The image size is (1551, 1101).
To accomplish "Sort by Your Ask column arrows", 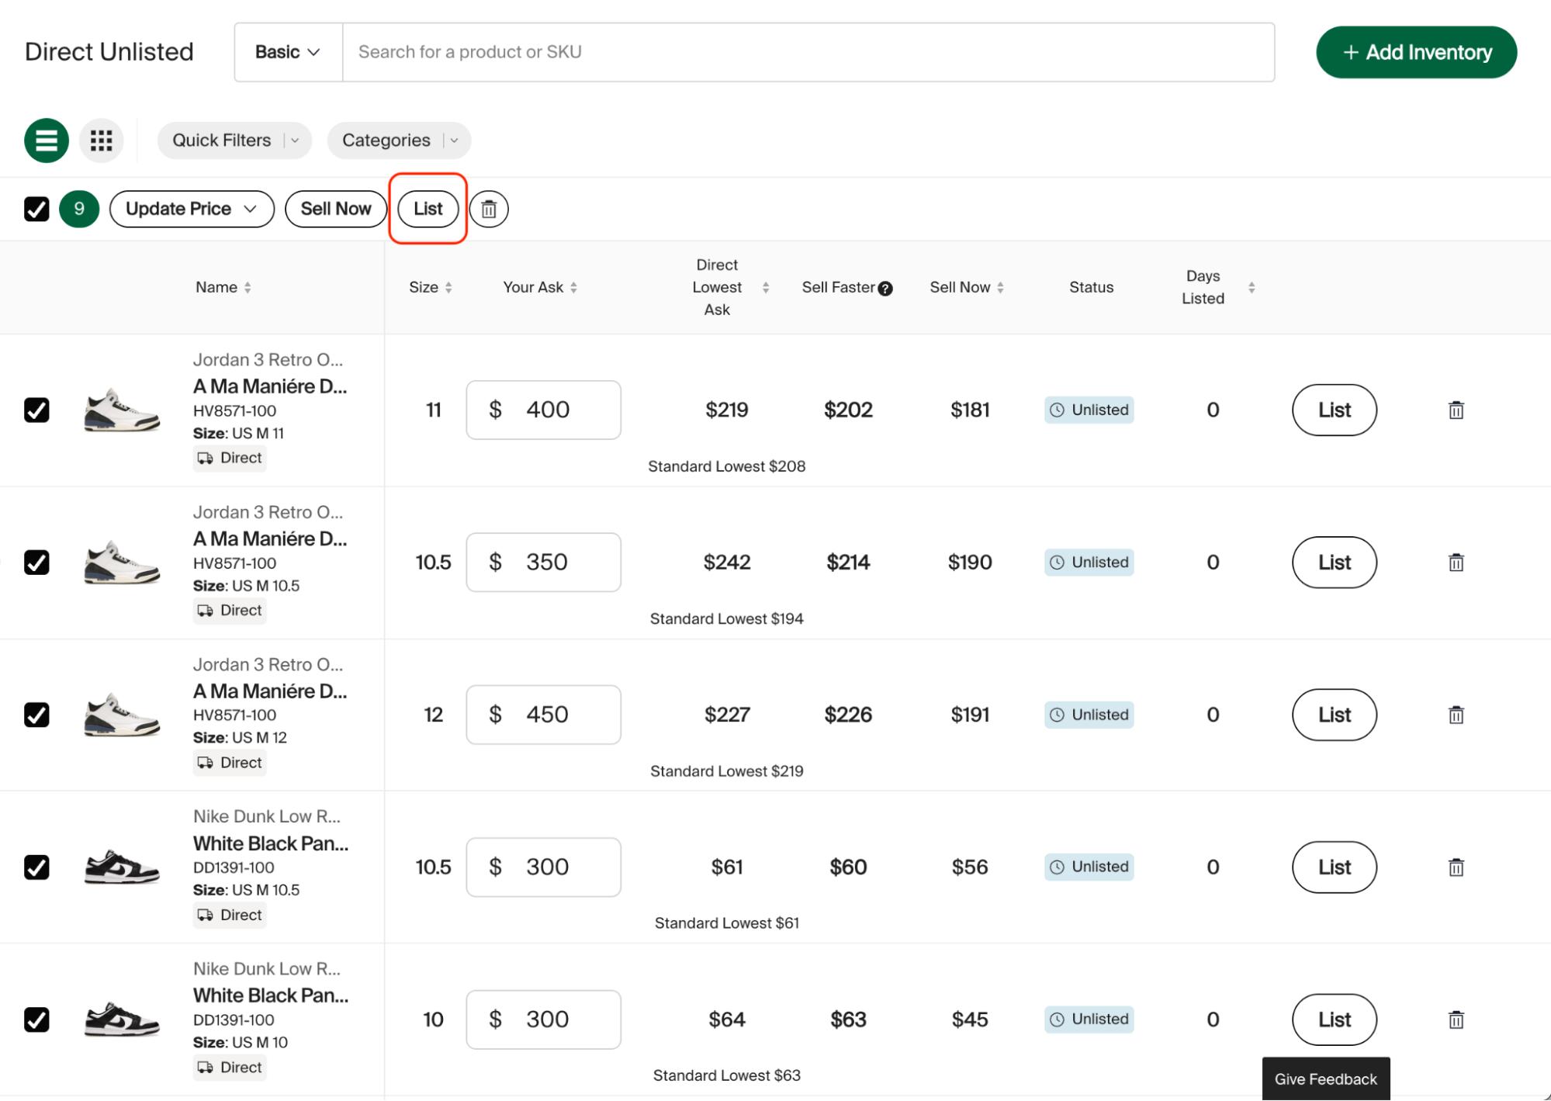I will [573, 288].
